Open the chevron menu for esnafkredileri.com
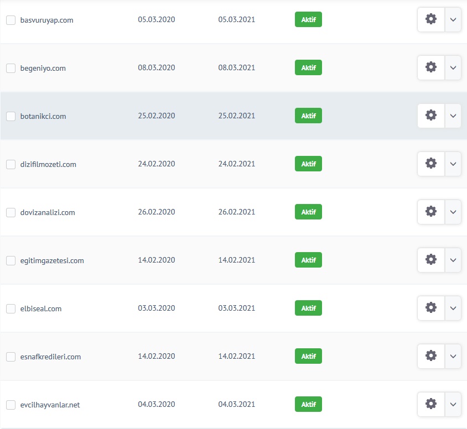Viewport: 467px width, 429px height. tap(453, 356)
